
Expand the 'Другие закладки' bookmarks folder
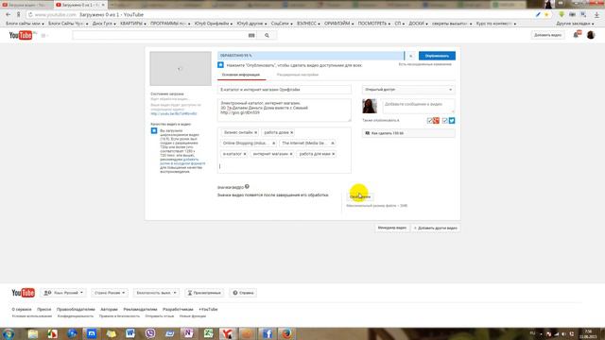(576, 24)
